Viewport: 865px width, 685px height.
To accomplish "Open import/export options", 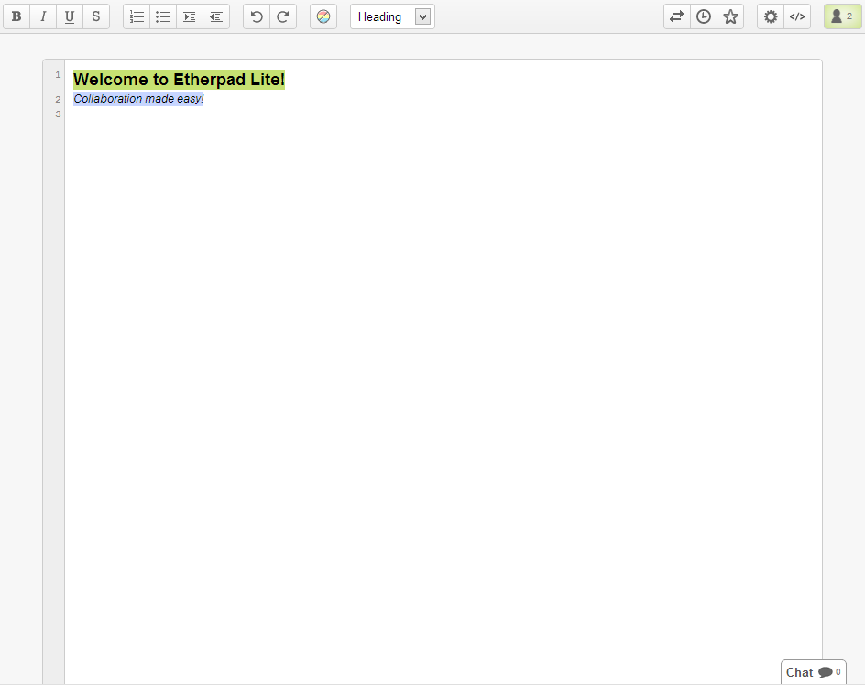I will (x=677, y=16).
